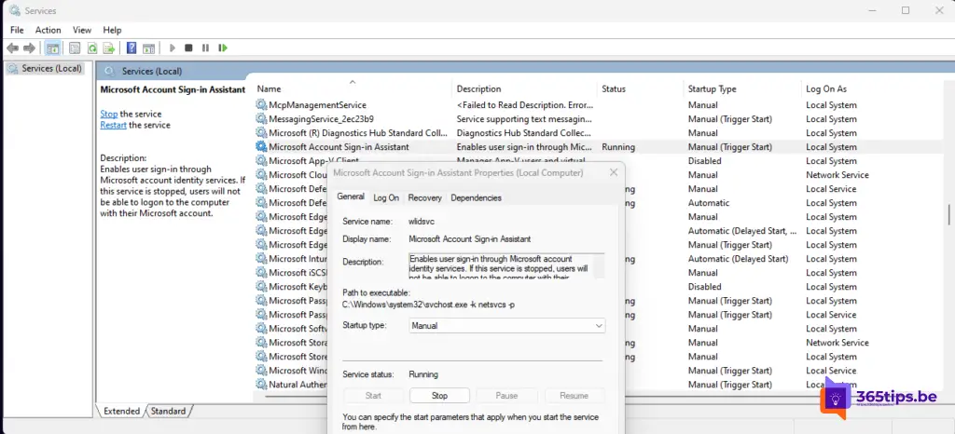This screenshot has height=434, width=955.
Task: Click the Back arrow in the toolbar
Action: click(12, 47)
